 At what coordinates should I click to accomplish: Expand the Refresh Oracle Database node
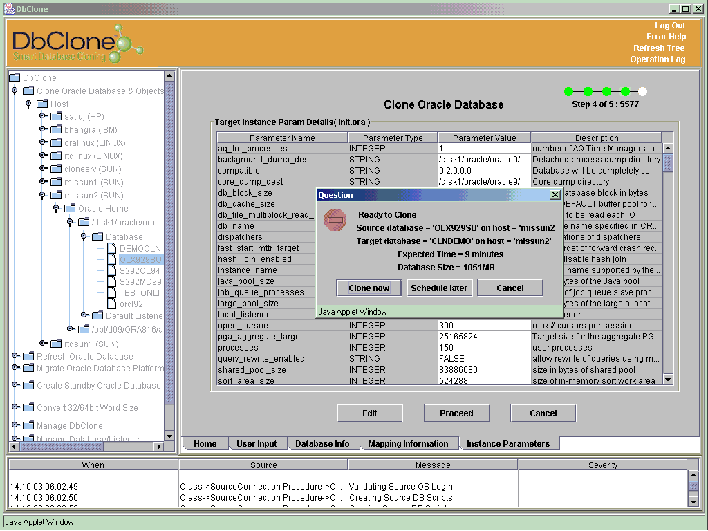pyautogui.click(x=15, y=356)
